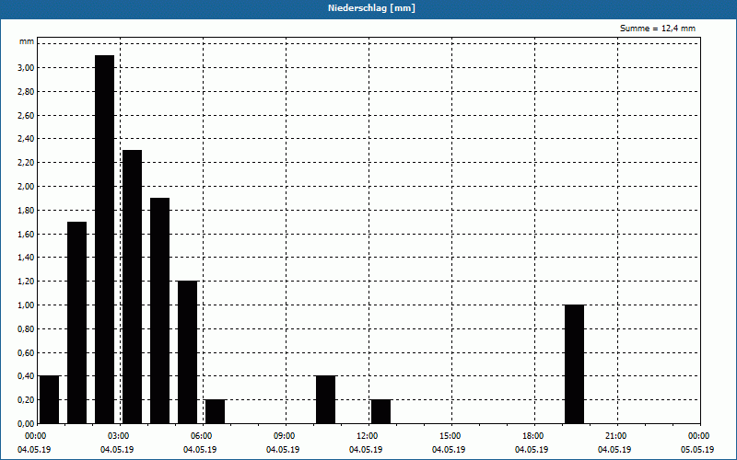Click the '0,80' y-axis label
This screenshot has width=737, height=460.
pyautogui.click(x=26, y=329)
